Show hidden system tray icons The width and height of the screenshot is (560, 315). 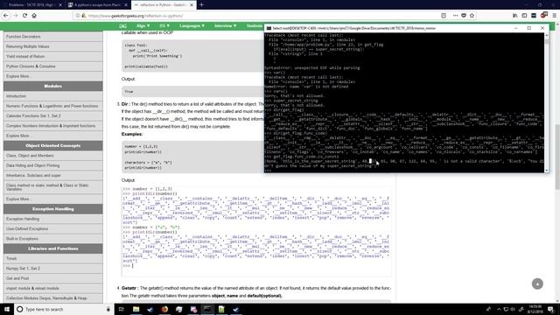(x=499, y=309)
